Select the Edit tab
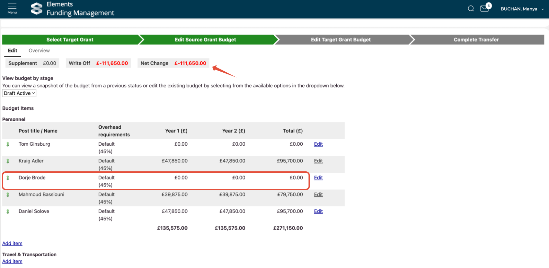The image size is (549, 268). [x=13, y=50]
